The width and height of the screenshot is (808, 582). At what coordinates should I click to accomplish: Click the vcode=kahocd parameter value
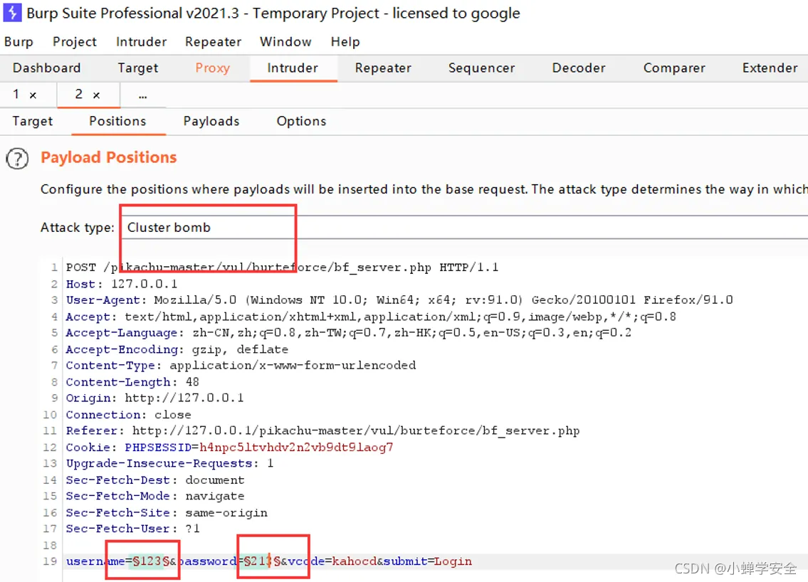[354, 561]
